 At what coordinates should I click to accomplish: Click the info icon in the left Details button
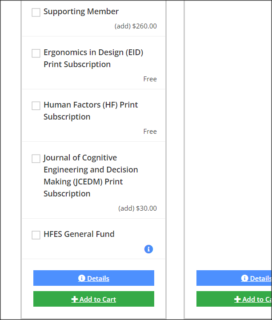(x=82, y=278)
